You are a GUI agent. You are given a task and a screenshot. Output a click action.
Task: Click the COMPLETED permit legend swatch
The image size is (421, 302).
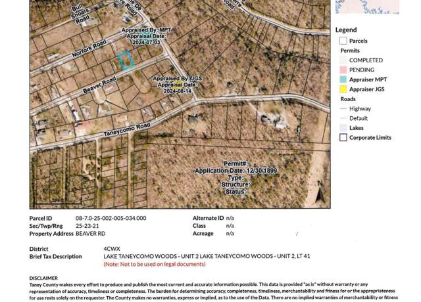click(343, 60)
